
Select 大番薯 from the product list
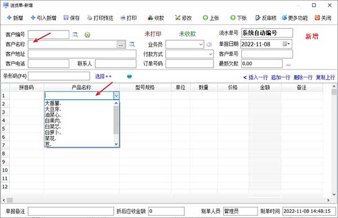[x=79, y=103]
